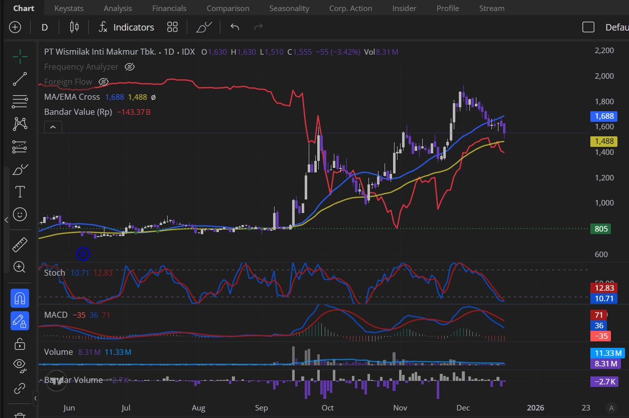The width and height of the screenshot is (629, 418).
Task: Select the crosshair cursor tool
Action: click(20, 57)
